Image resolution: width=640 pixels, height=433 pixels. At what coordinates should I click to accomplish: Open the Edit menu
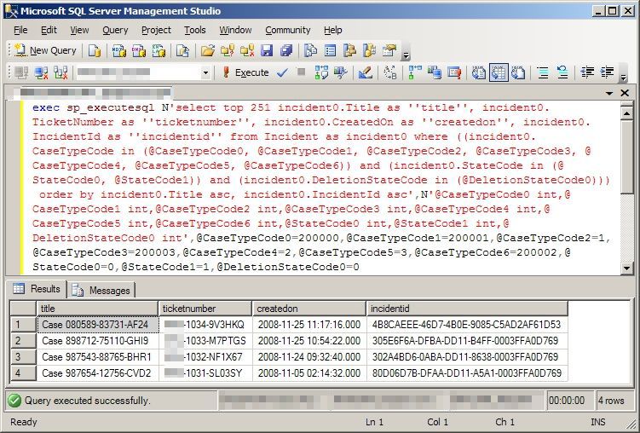coord(49,30)
